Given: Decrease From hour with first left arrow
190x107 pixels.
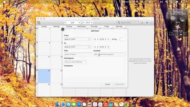Looking at the screenshot, I should [x=95, y=39].
